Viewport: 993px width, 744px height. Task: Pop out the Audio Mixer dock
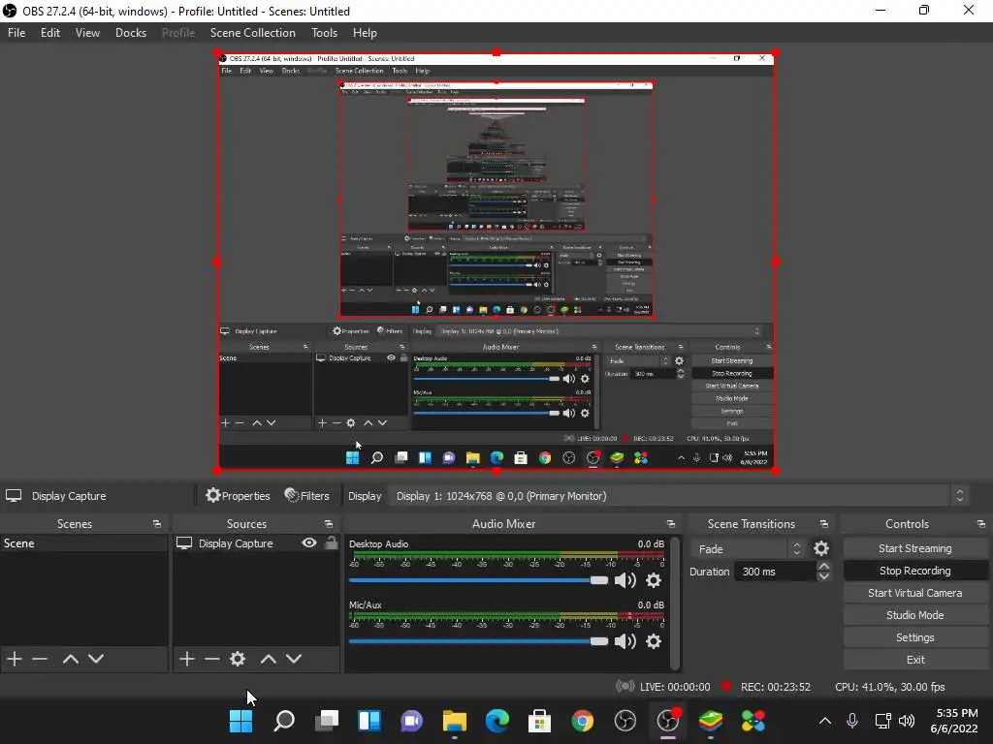coord(671,524)
